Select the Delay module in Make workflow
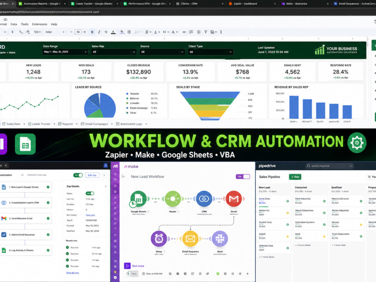 click(x=159, y=239)
